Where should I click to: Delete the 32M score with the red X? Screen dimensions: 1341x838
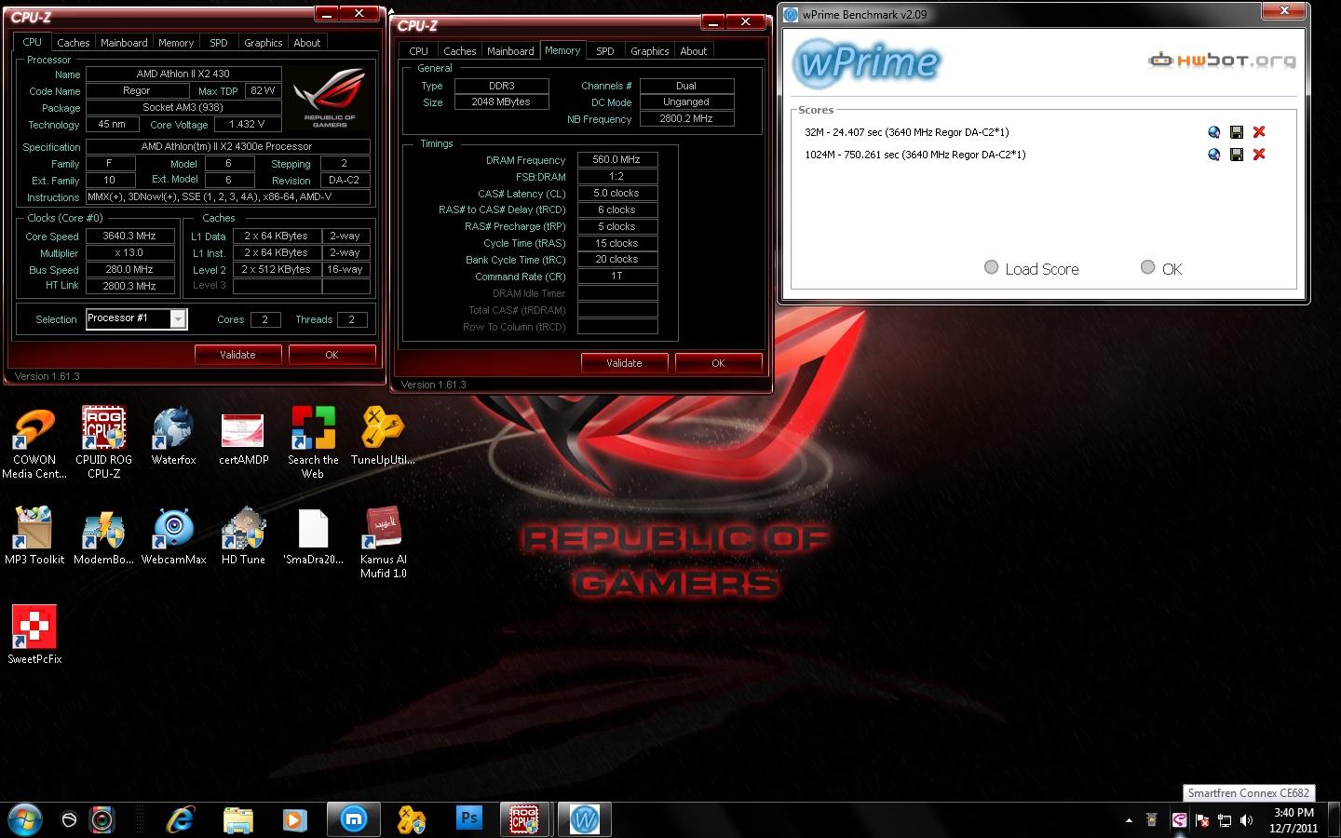[x=1259, y=132]
